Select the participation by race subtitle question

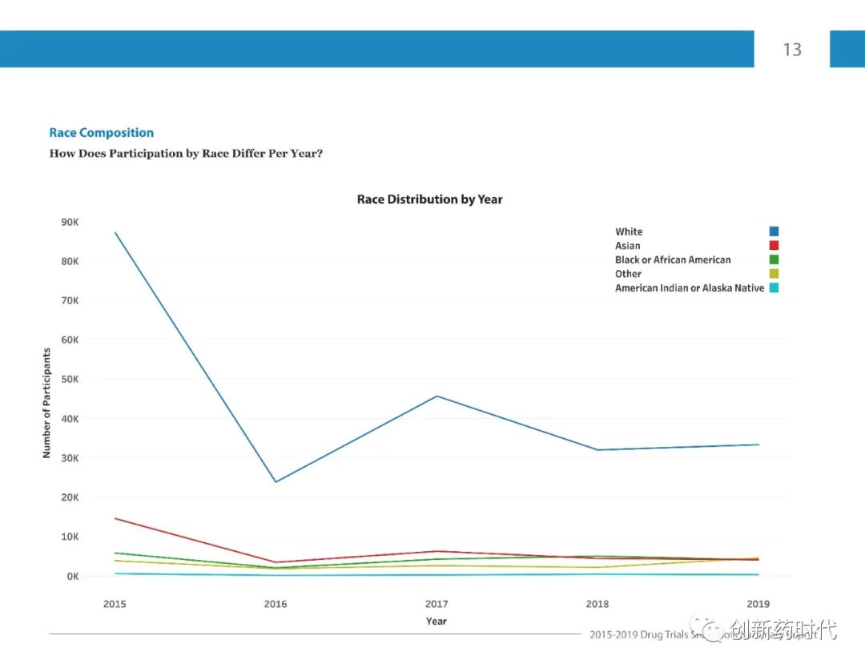coord(186,154)
